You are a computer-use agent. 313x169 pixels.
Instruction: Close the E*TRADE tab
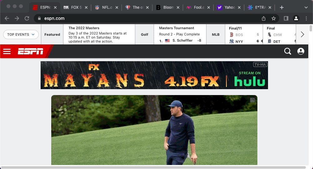pyautogui.click(x=270, y=7)
